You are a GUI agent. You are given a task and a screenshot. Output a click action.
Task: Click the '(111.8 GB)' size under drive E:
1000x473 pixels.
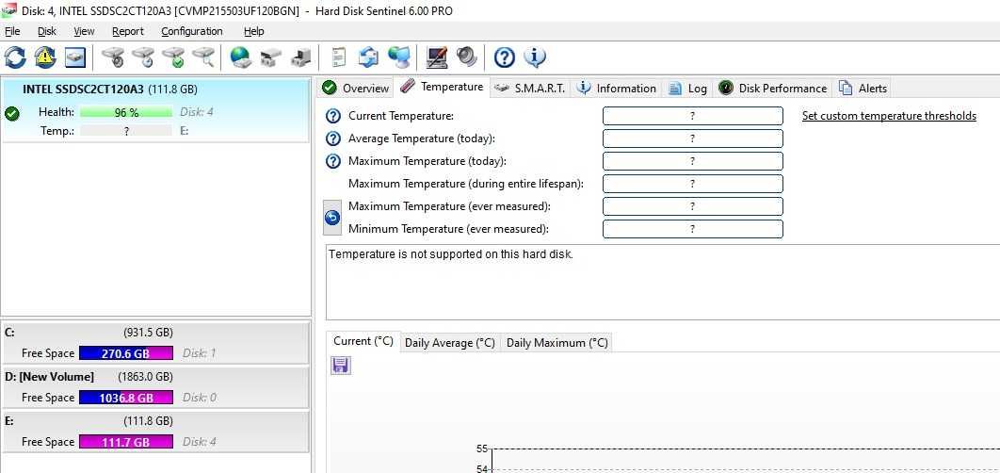pyautogui.click(x=147, y=421)
